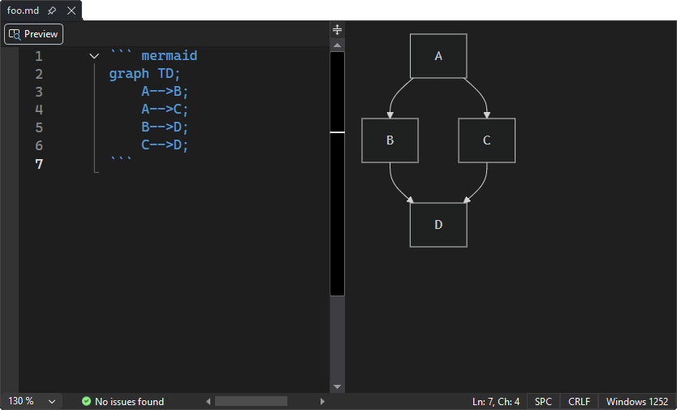
Task: Click the CRLF line ending indicator
Action: [x=579, y=401]
